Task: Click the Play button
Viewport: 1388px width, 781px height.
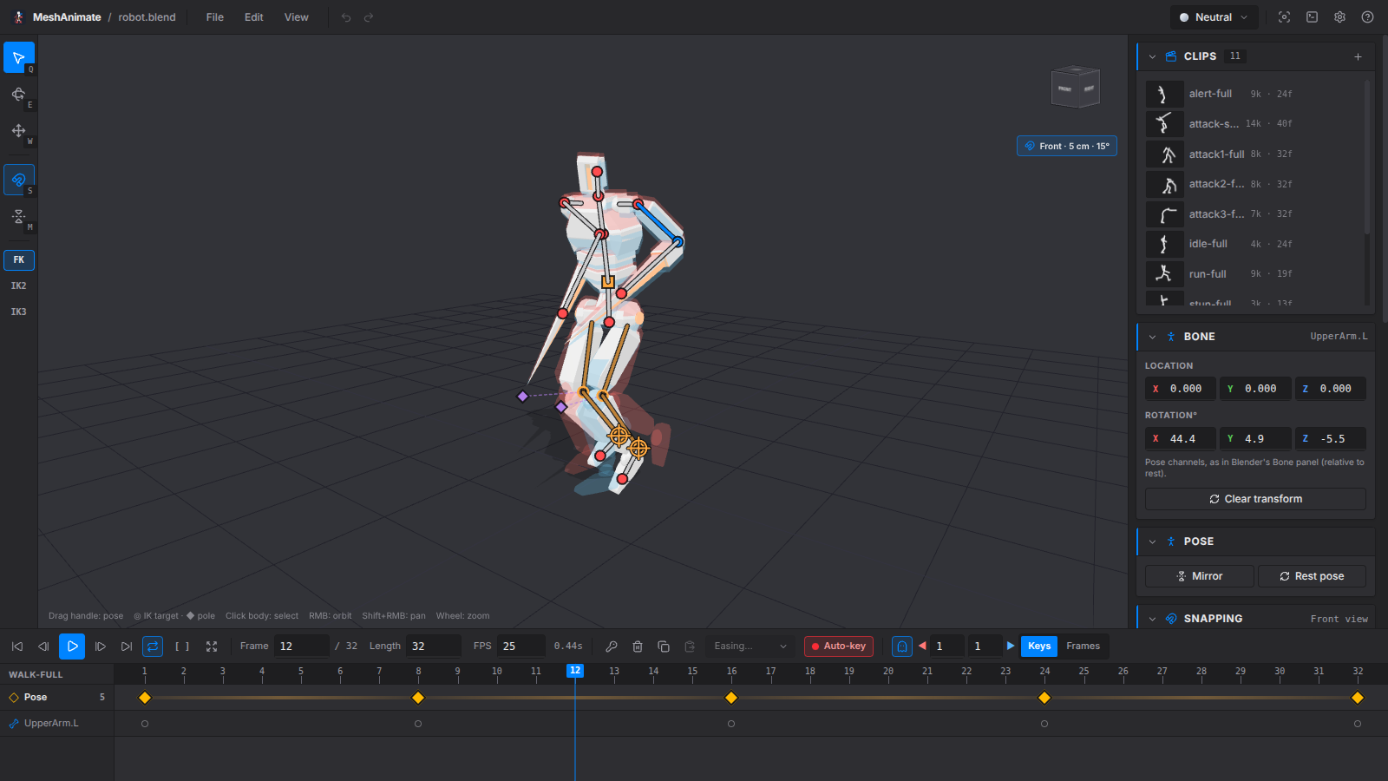Action: 72,646
